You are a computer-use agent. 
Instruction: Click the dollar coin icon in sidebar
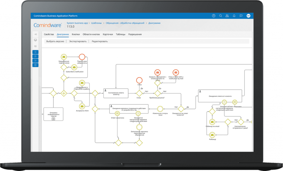tap(35, 65)
